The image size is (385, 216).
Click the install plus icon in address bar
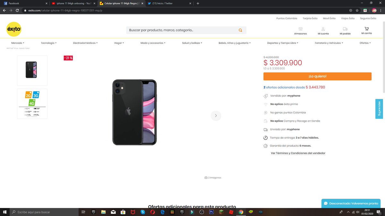tap(350, 10)
